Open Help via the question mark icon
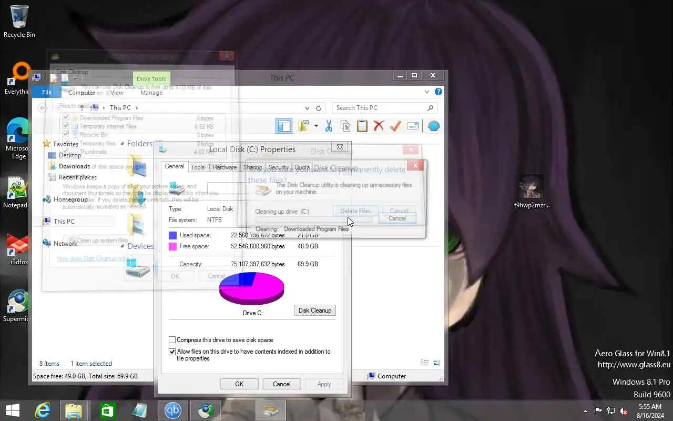Screen dimensions: 673x421 pyautogui.click(x=439, y=92)
